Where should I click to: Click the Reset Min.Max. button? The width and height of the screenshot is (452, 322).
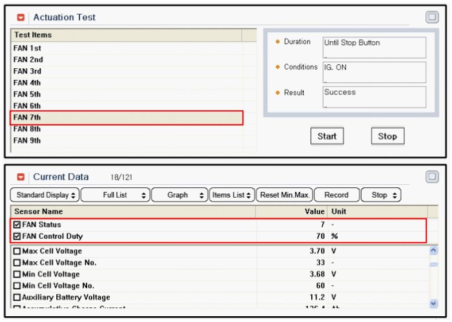285,195
